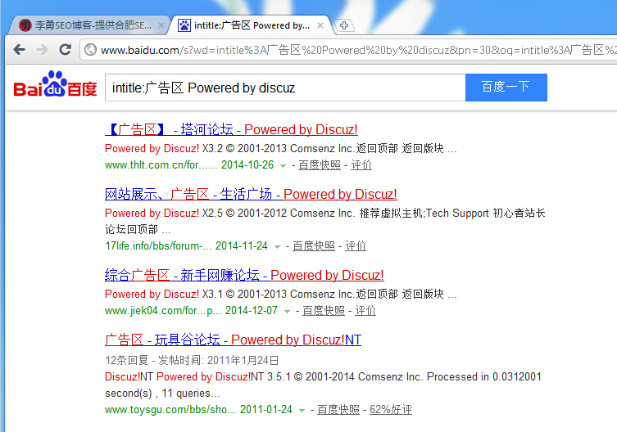
Task: Focus the Baidu search input box
Action: point(285,88)
